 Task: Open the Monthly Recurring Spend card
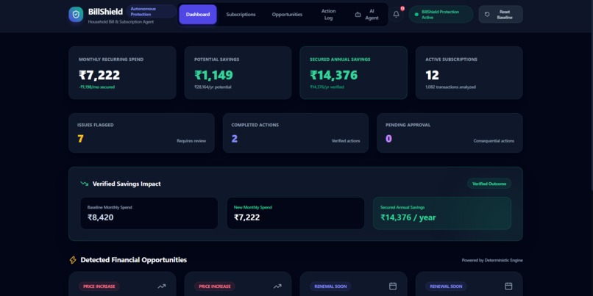(122, 73)
